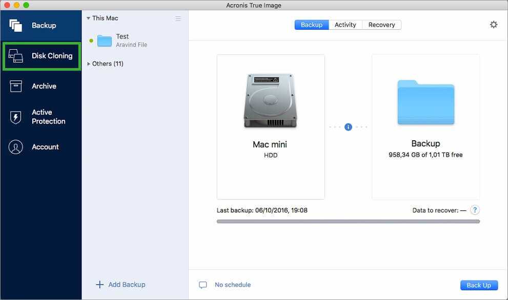The height and width of the screenshot is (300, 508).
Task: Collapse the This Mac group
Action: (x=88, y=18)
